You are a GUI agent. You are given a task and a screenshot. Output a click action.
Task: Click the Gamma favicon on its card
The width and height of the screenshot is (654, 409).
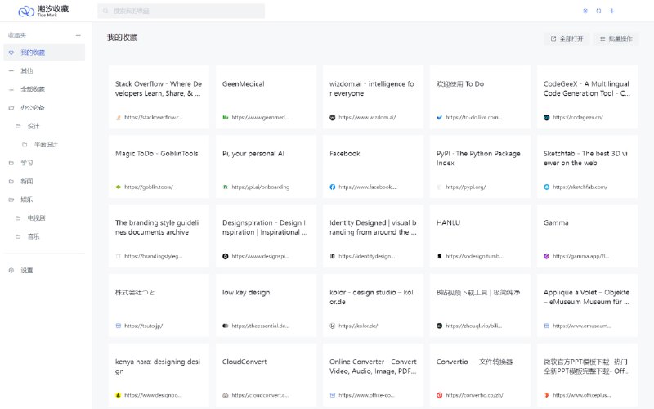(547, 256)
